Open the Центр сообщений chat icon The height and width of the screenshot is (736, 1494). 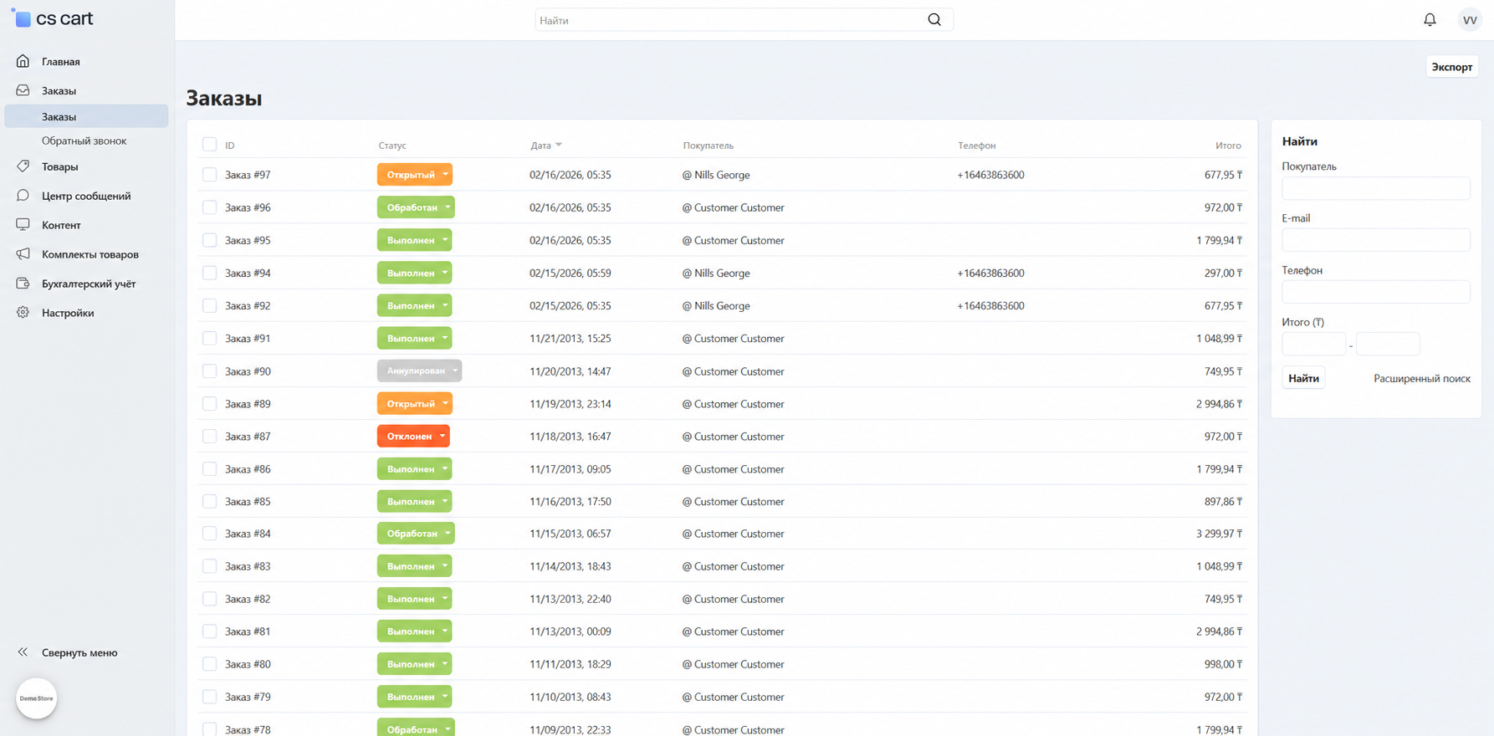click(x=23, y=196)
